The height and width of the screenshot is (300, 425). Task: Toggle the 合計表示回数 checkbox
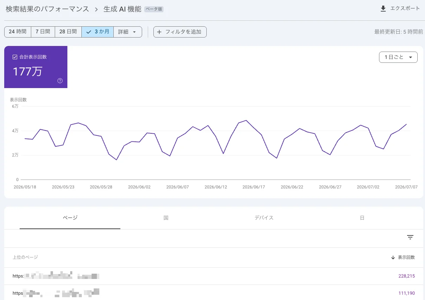pyautogui.click(x=15, y=57)
